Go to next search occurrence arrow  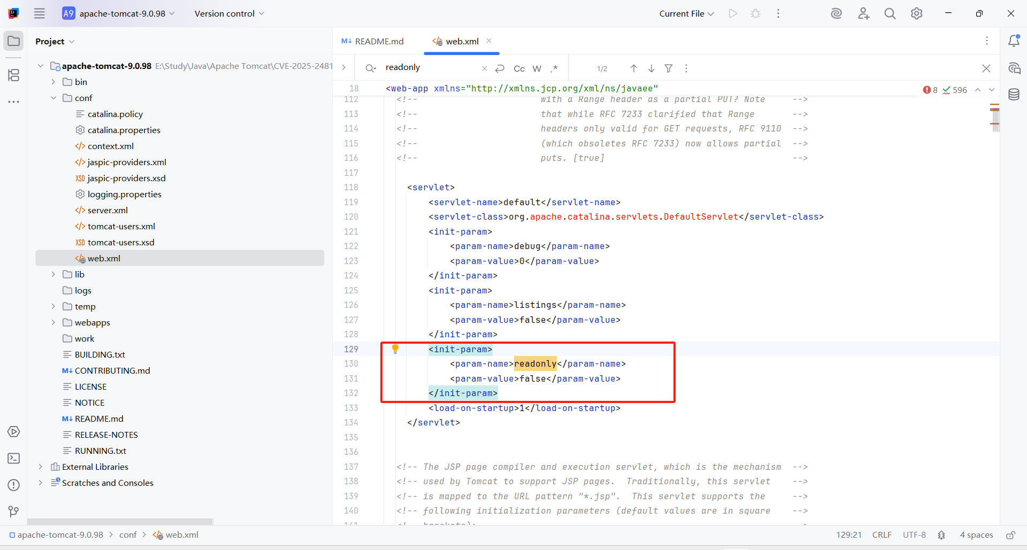(x=651, y=68)
